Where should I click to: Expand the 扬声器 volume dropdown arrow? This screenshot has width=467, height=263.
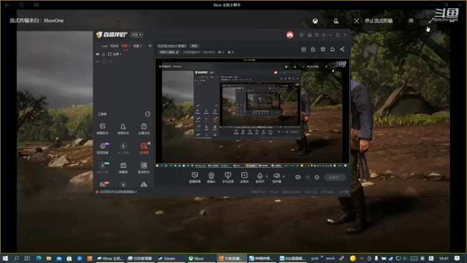coord(284,177)
